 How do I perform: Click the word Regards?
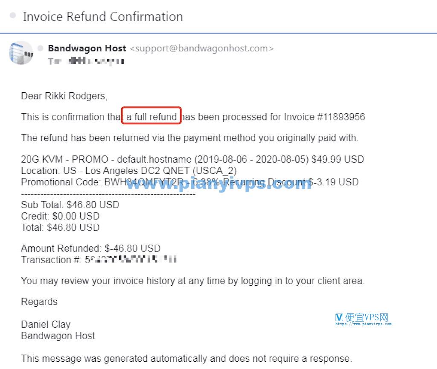click(39, 302)
